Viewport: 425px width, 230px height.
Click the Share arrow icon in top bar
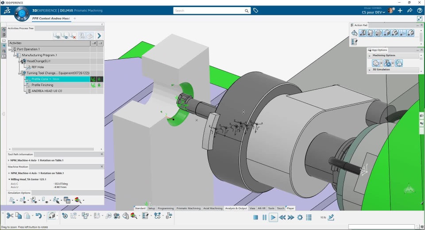410,11
